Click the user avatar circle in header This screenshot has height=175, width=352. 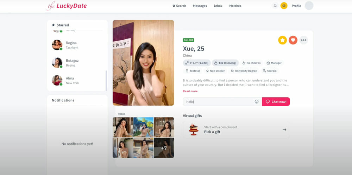(309, 6)
